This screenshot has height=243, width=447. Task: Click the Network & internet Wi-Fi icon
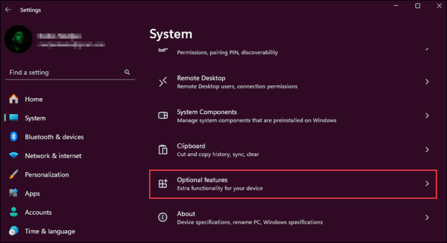(x=13, y=156)
